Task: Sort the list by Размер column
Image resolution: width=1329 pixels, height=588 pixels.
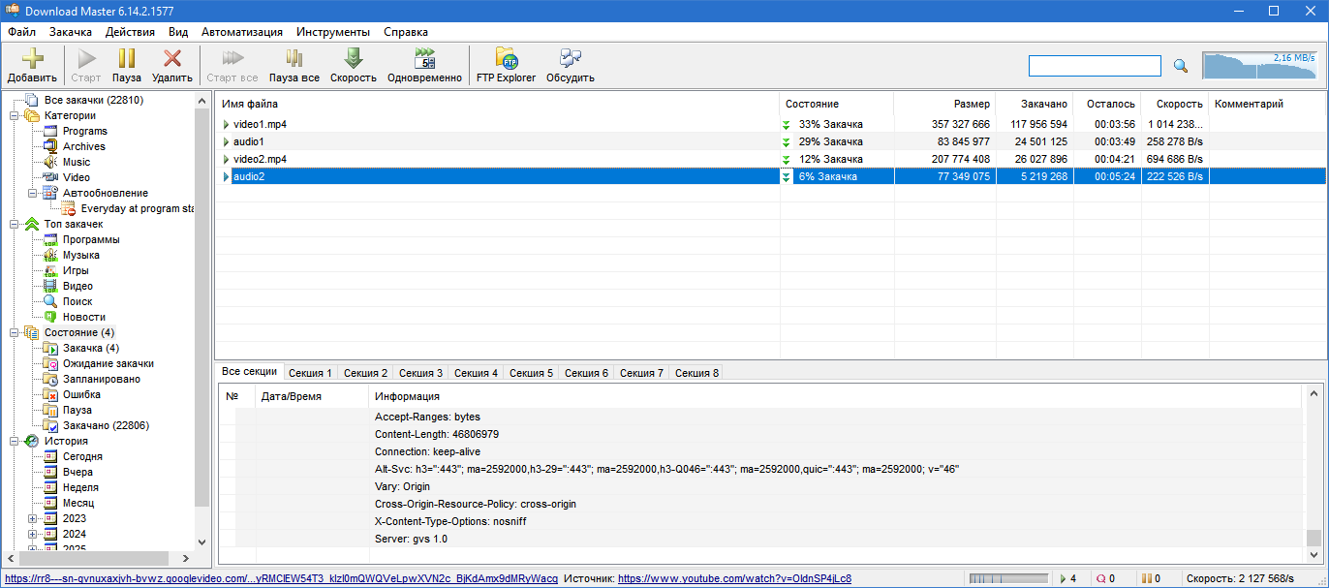Action: coord(972,104)
